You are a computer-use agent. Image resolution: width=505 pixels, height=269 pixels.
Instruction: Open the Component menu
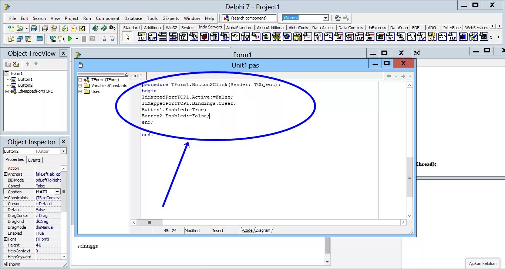(x=108, y=18)
